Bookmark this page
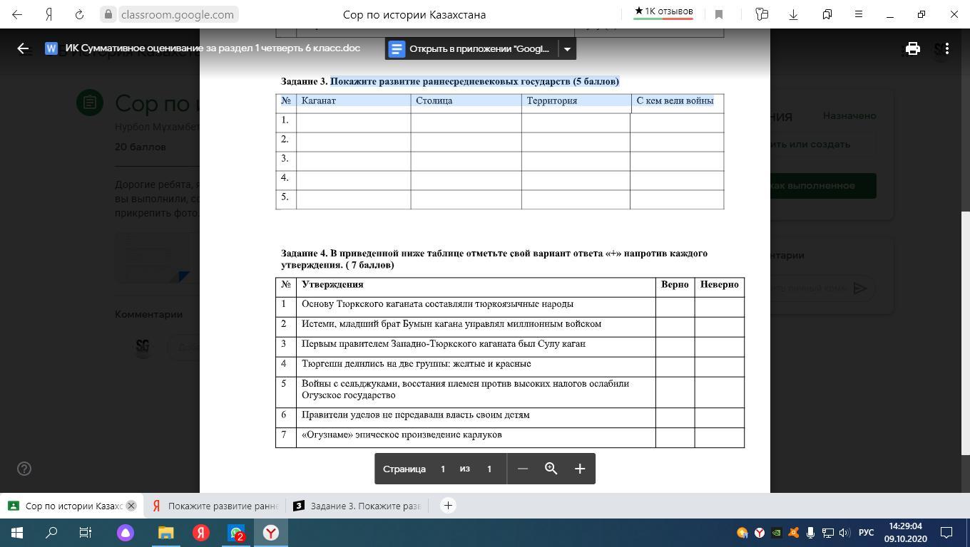The image size is (970, 547). pos(719,14)
